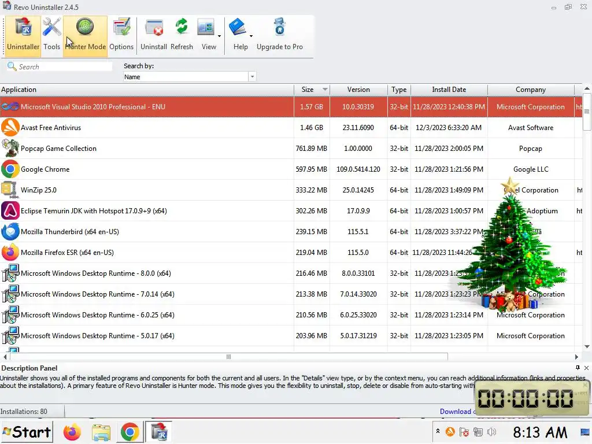Click the '597.95 MB' size cell
Image resolution: width=592 pixels, height=444 pixels.
click(312, 169)
